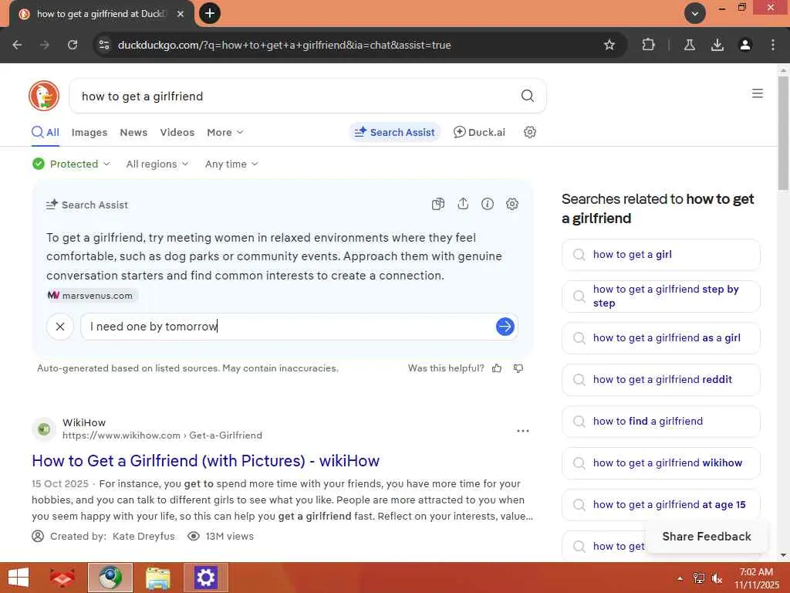Open the marsvenus.com source link
Viewport: 790px width, 593px height.
click(91, 296)
